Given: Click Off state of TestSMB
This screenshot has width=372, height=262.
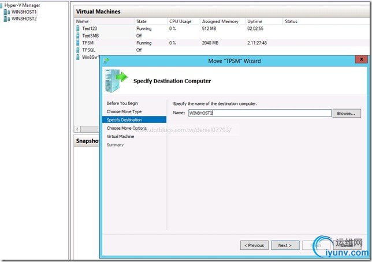Looking at the screenshot, I should (139, 36).
